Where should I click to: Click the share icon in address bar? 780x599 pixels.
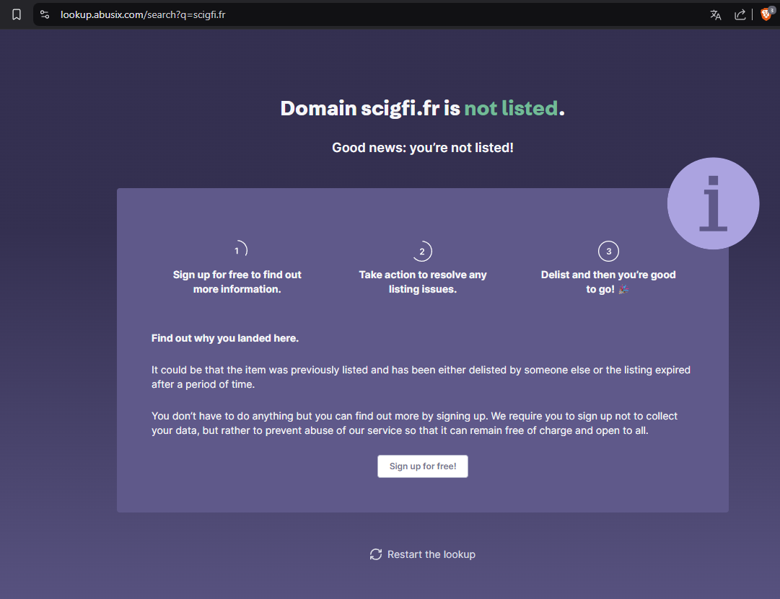point(740,14)
